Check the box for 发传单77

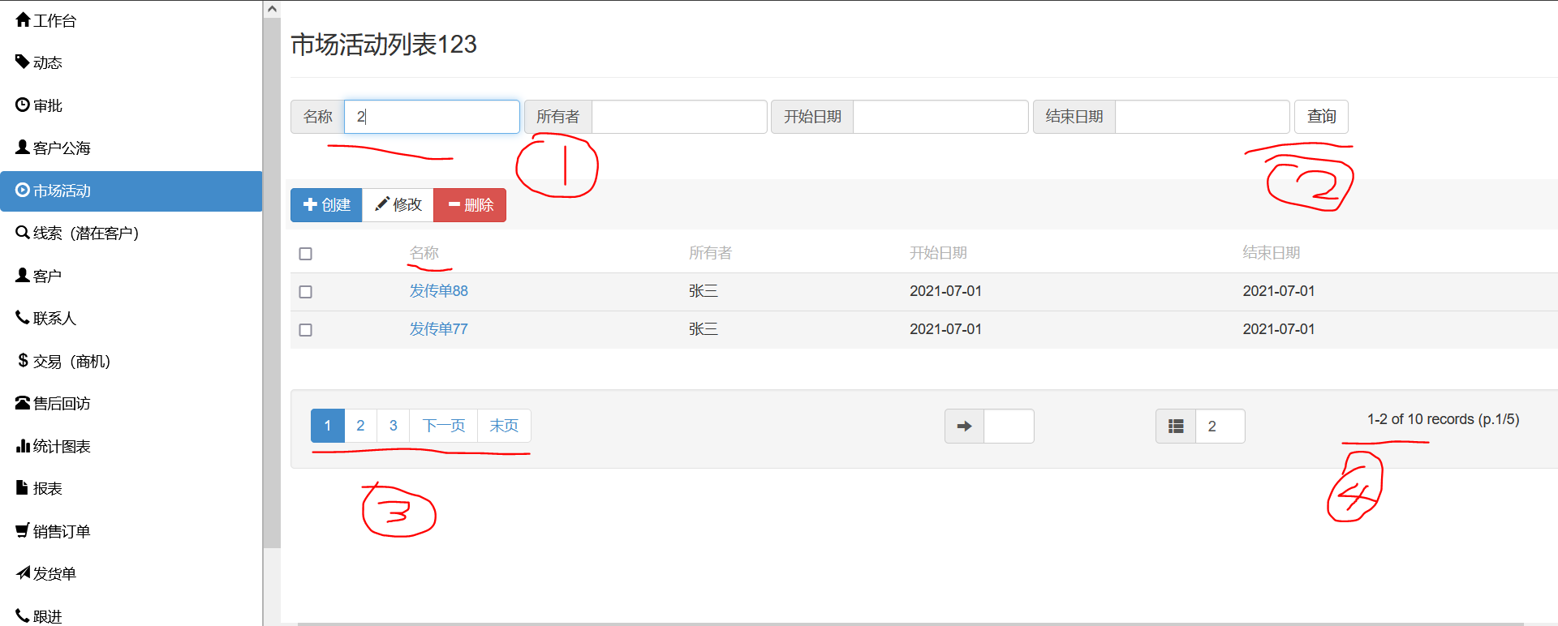(x=305, y=330)
